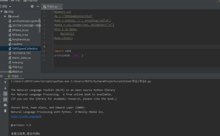220x136 pixels.
Task: Expand the email folder
Action: [x=5, y=16]
